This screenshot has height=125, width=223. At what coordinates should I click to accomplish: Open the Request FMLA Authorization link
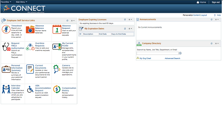coord(18,45)
